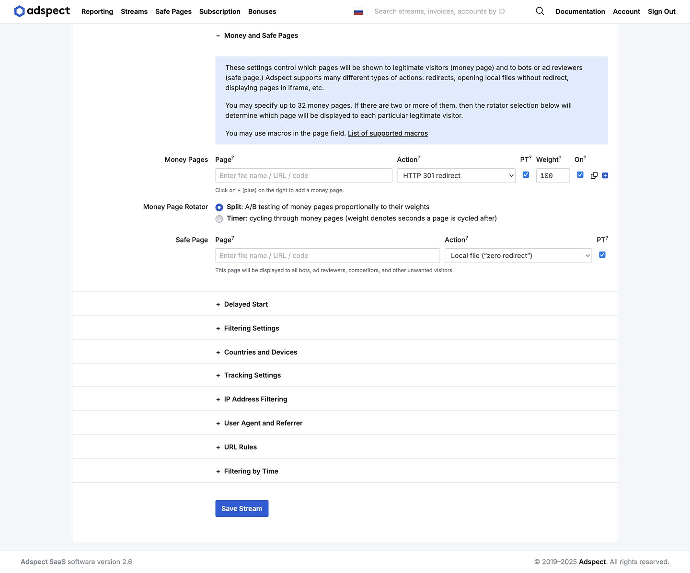Click the Adspect logo icon
690x573 pixels.
pyautogui.click(x=19, y=11)
